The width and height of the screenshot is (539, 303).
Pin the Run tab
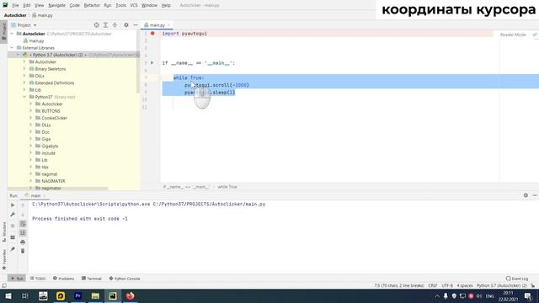click(x=13, y=249)
